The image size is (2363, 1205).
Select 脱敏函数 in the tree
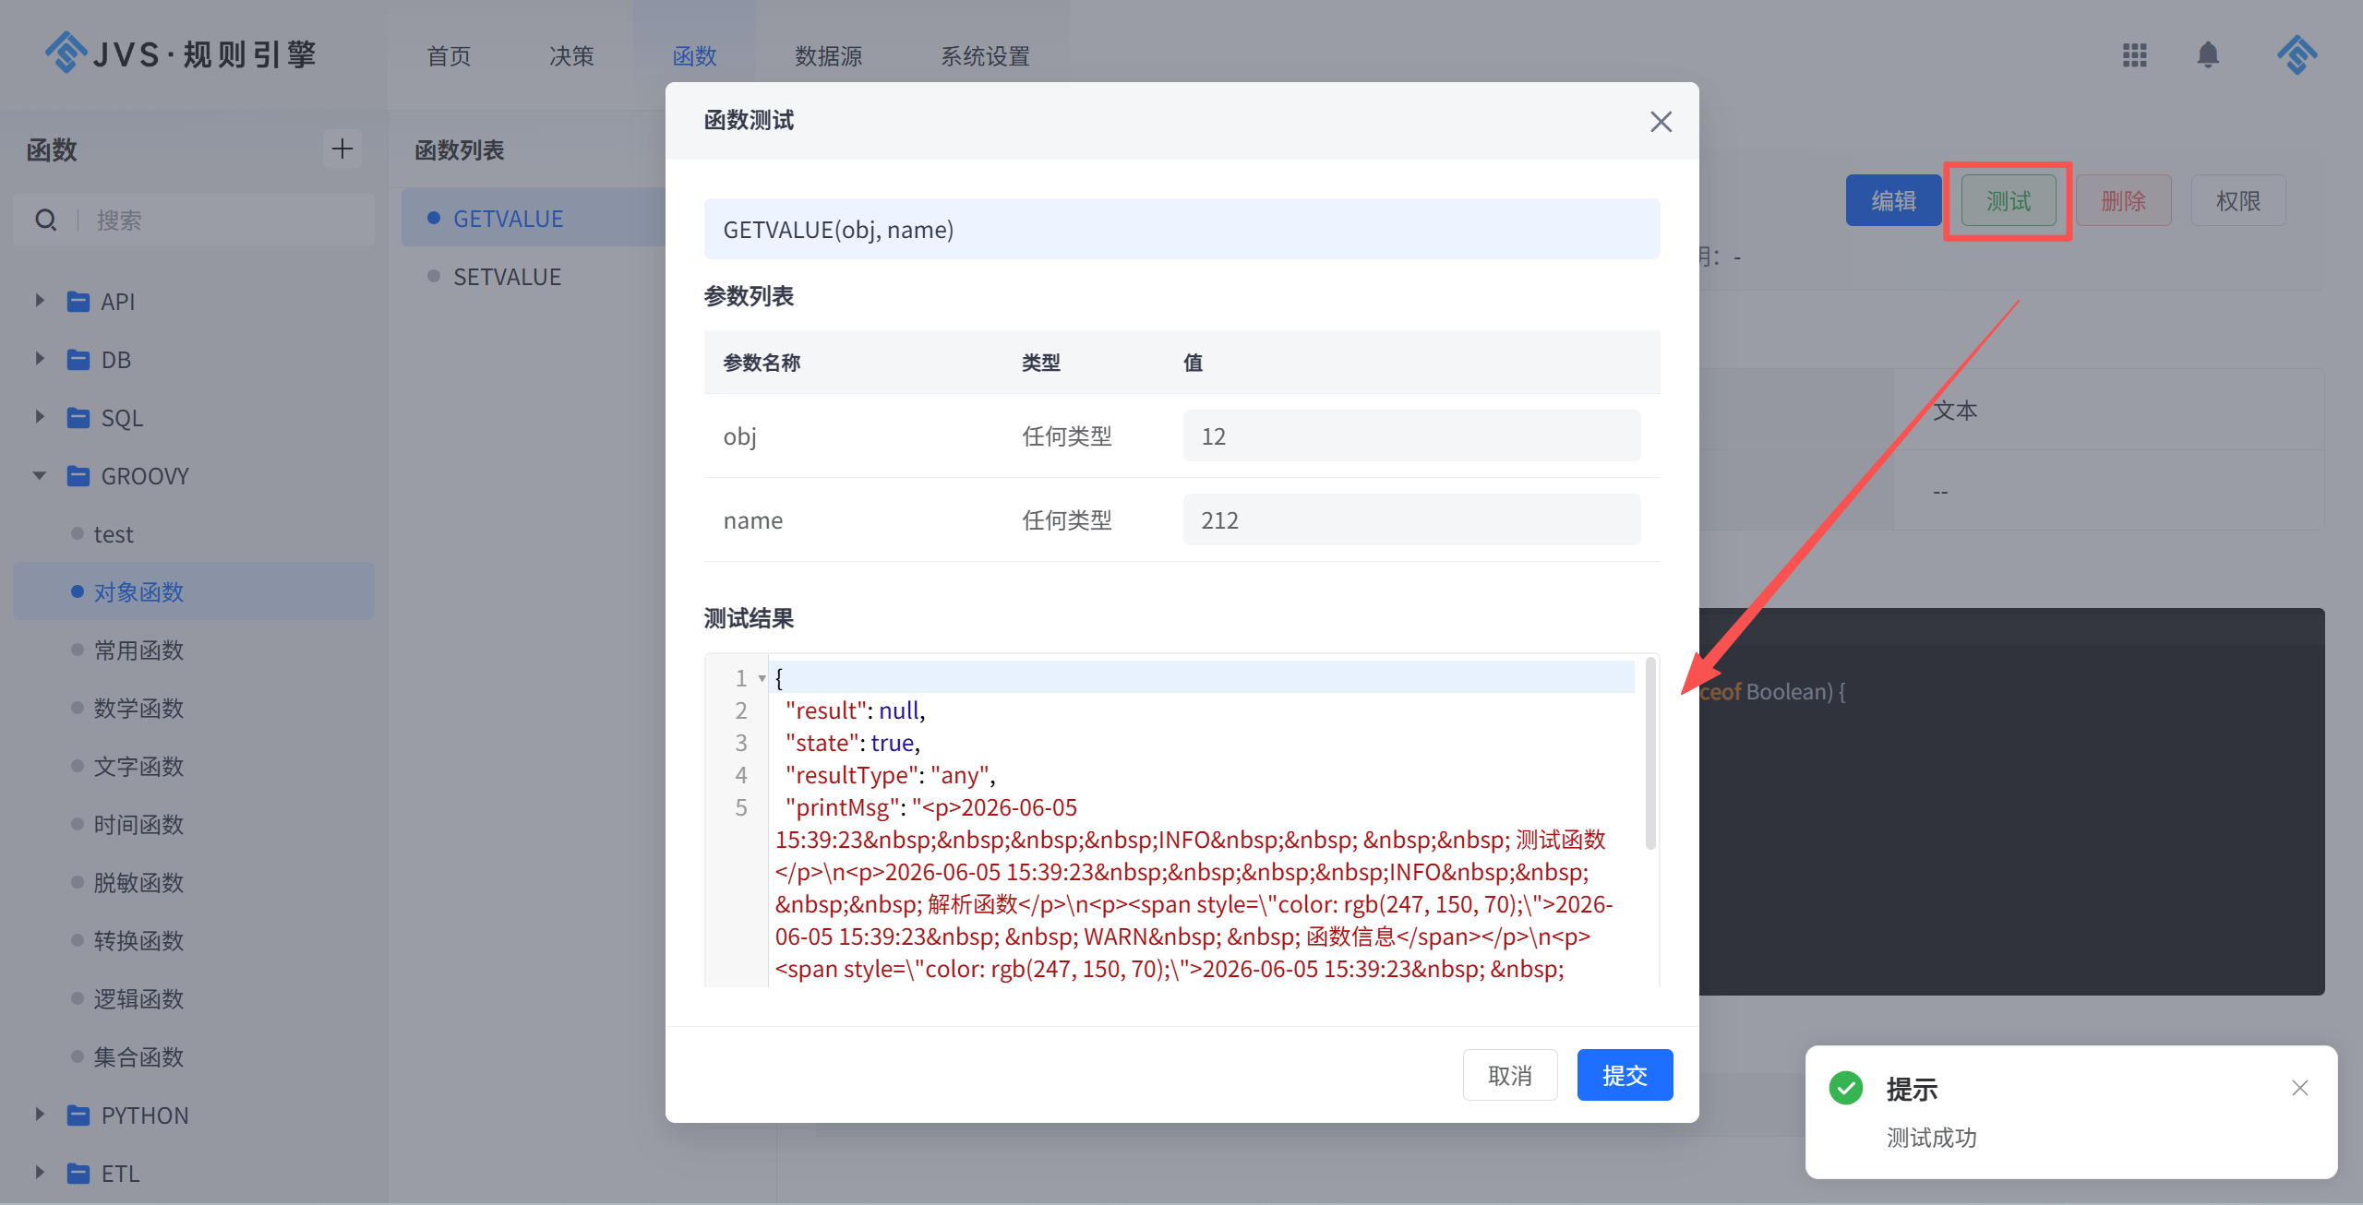(x=138, y=882)
